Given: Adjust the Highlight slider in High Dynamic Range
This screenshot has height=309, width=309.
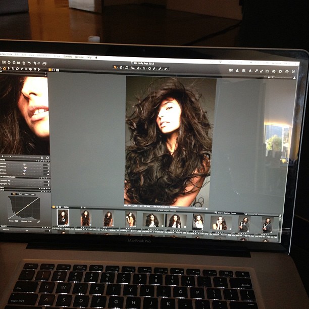Looking at the screenshot, I should pyautogui.click(x=9, y=184).
